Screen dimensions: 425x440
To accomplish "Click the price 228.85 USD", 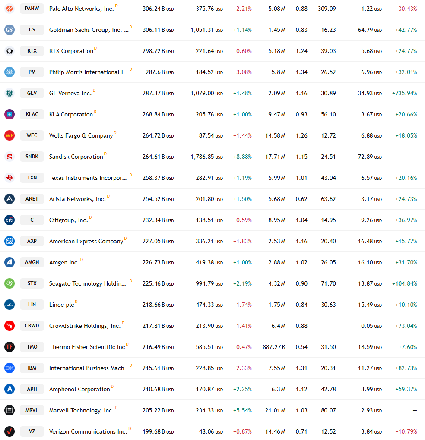I will pos(209,368).
